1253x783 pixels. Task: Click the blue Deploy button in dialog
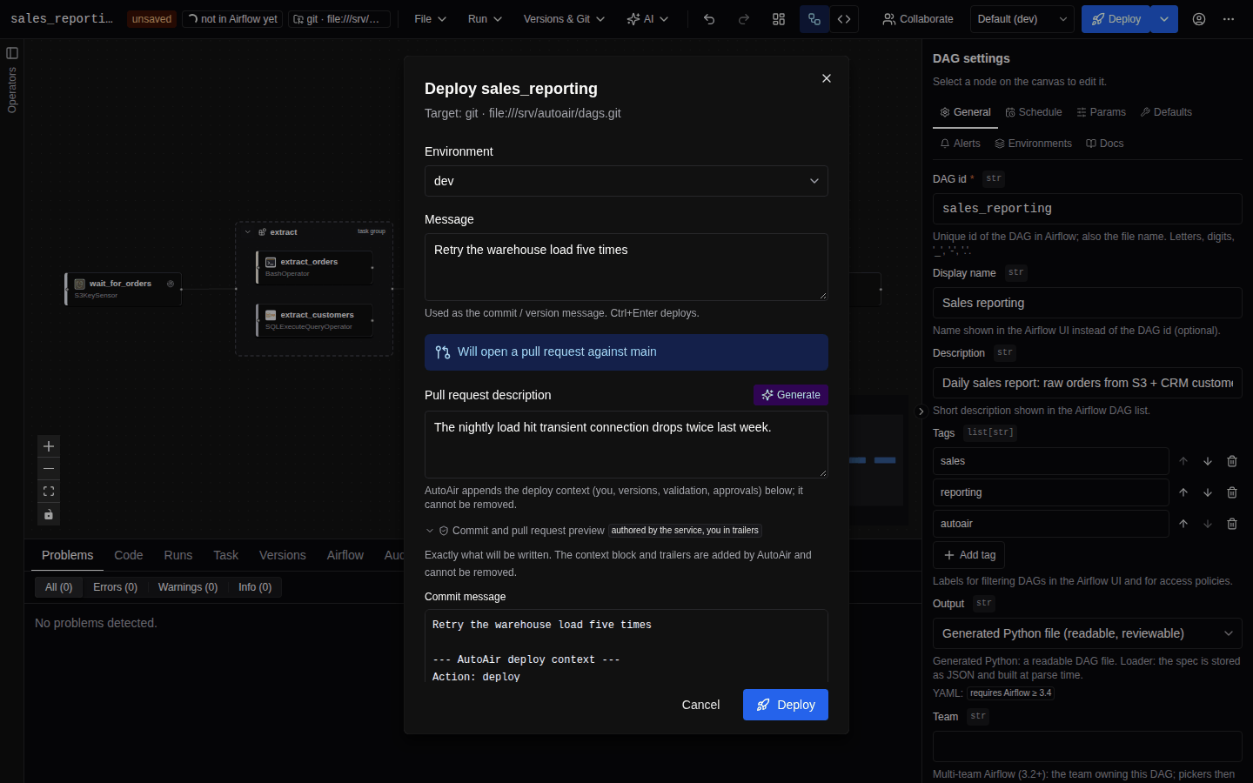(x=786, y=705)
